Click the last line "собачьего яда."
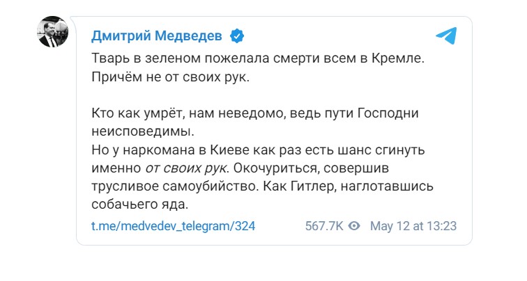The image size is (527, 281). 140,204
